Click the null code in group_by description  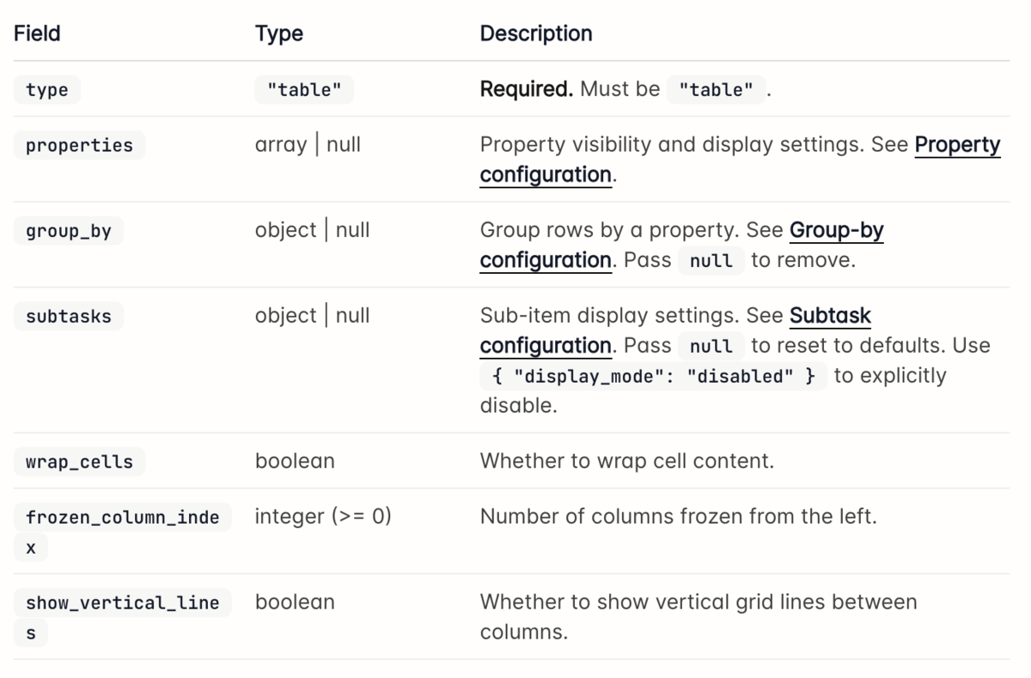tap(711, 260)
